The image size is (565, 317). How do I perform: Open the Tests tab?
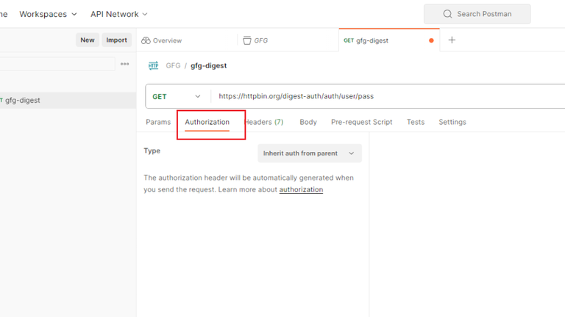pos(416,122)
